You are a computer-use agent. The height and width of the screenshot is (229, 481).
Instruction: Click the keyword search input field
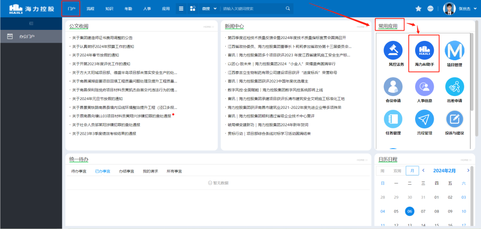click(252, 8)
